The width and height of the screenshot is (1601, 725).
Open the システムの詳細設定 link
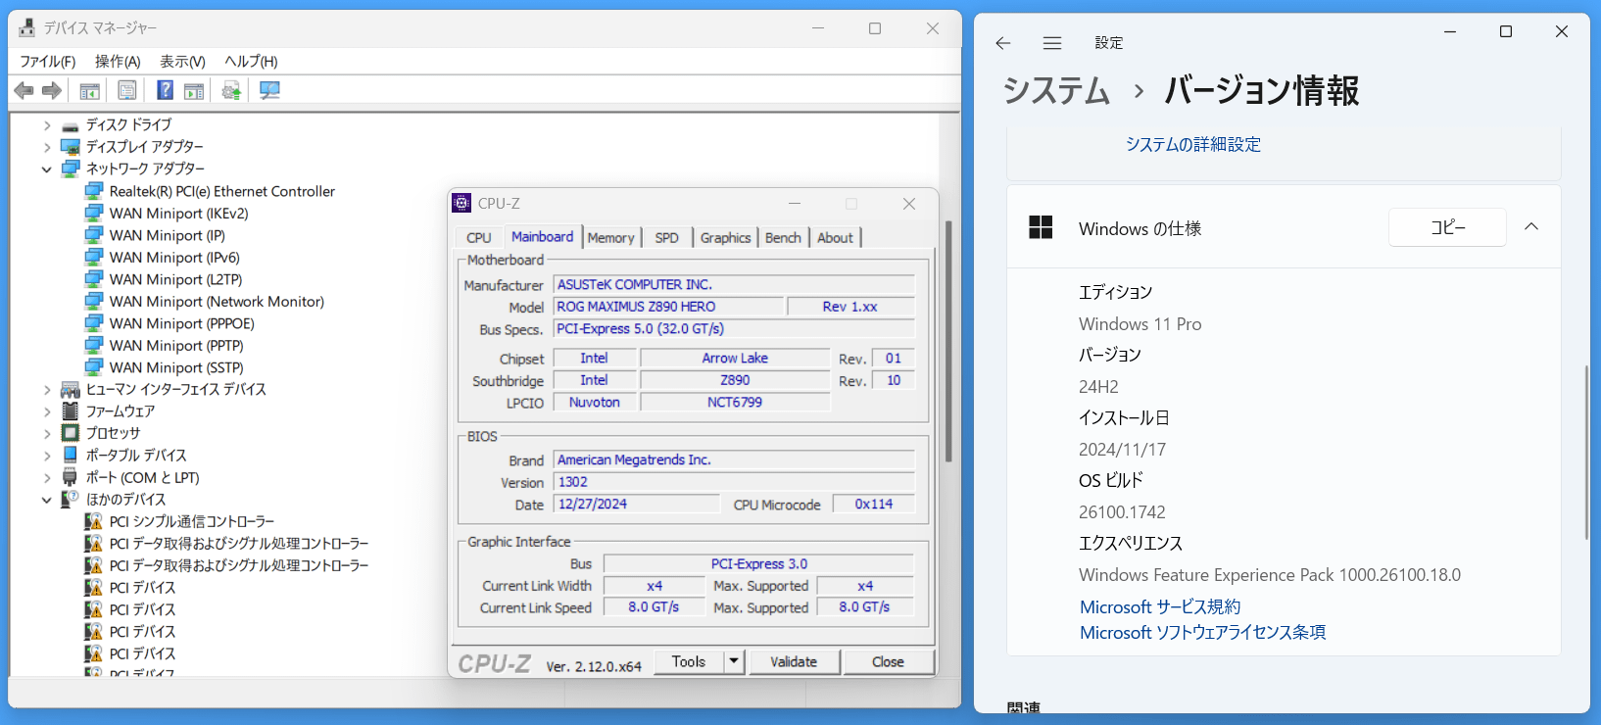tap(1192, 144)
